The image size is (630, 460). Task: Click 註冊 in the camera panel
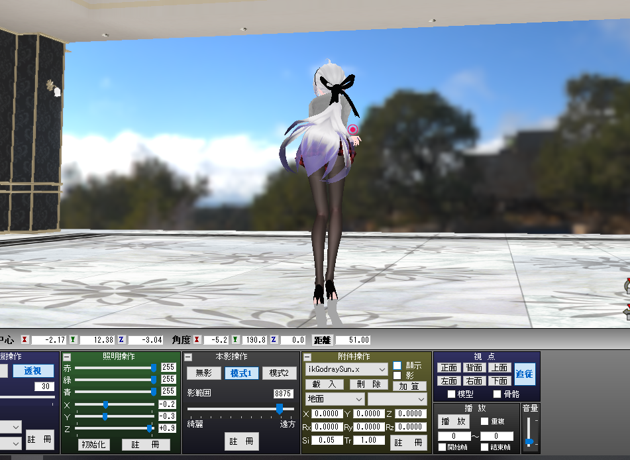[x=40, y=439]
